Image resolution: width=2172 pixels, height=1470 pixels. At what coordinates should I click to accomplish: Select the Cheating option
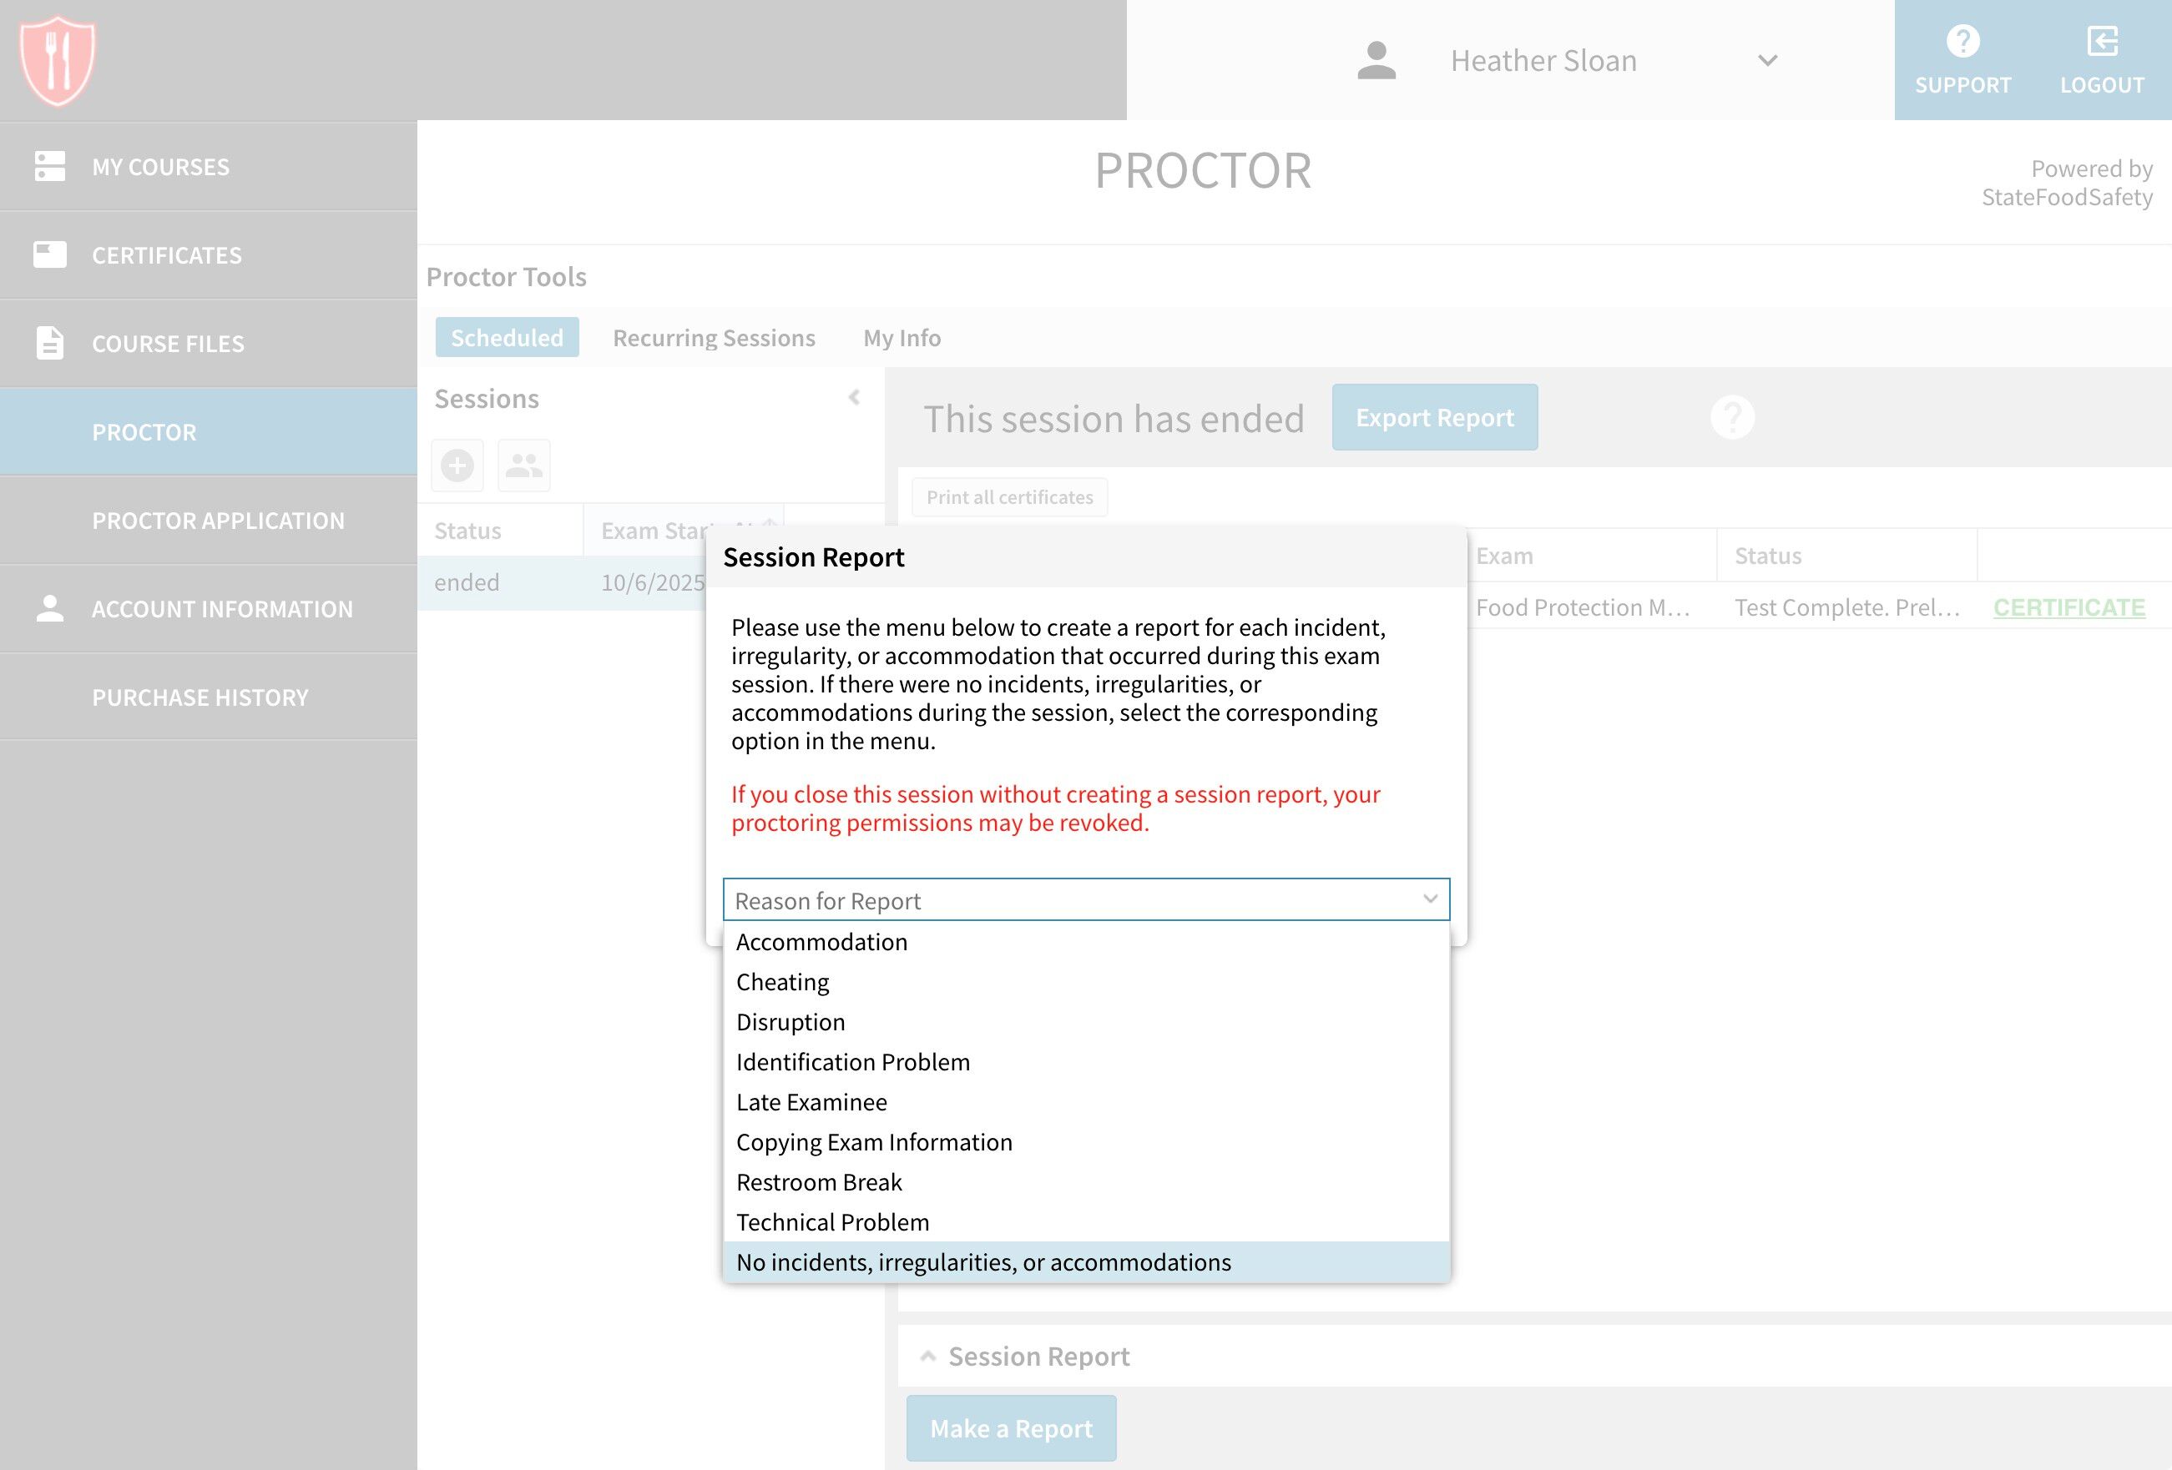782,982
